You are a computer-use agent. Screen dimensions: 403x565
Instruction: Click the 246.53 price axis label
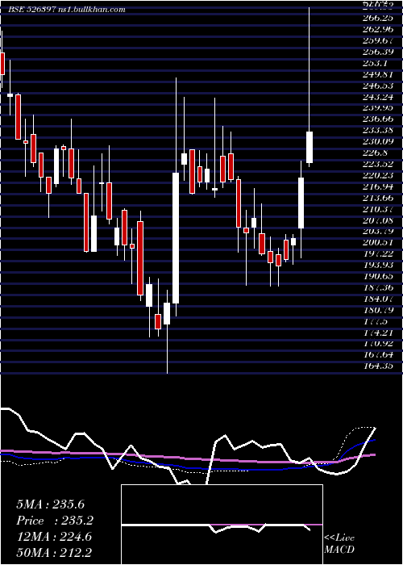[377, 86]
